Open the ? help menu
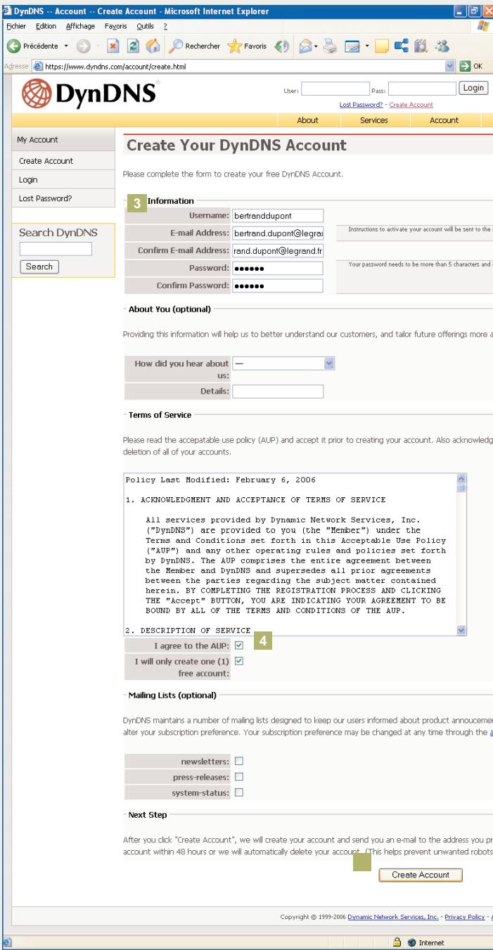 [x=165, y=25]
